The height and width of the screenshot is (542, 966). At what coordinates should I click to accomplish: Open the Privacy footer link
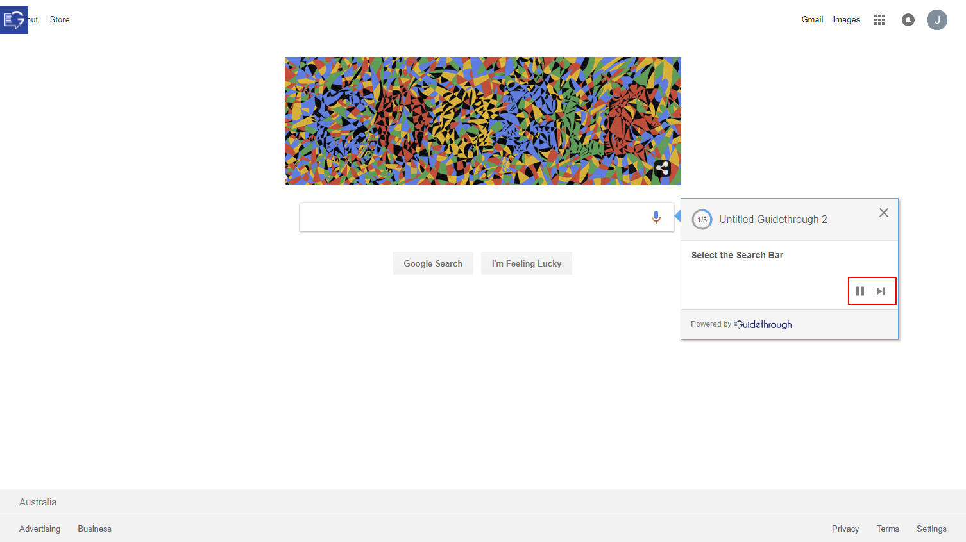[x=845, y=529]
